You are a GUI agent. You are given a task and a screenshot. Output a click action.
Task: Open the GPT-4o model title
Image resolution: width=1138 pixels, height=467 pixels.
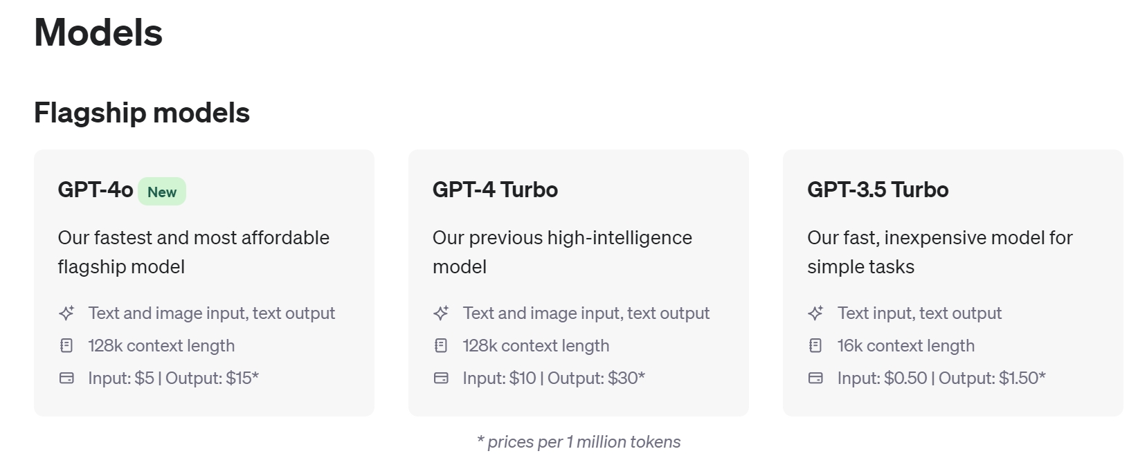tap(96, 190)
